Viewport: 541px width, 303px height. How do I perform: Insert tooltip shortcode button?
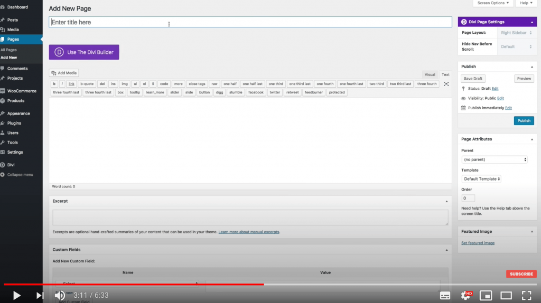tap(135, 92)
